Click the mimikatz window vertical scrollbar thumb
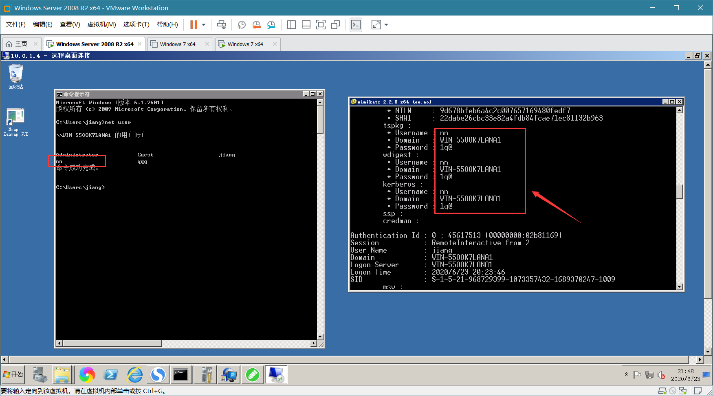Image resolution: width=713 pixels, height=396 pixels. point(679,191)
